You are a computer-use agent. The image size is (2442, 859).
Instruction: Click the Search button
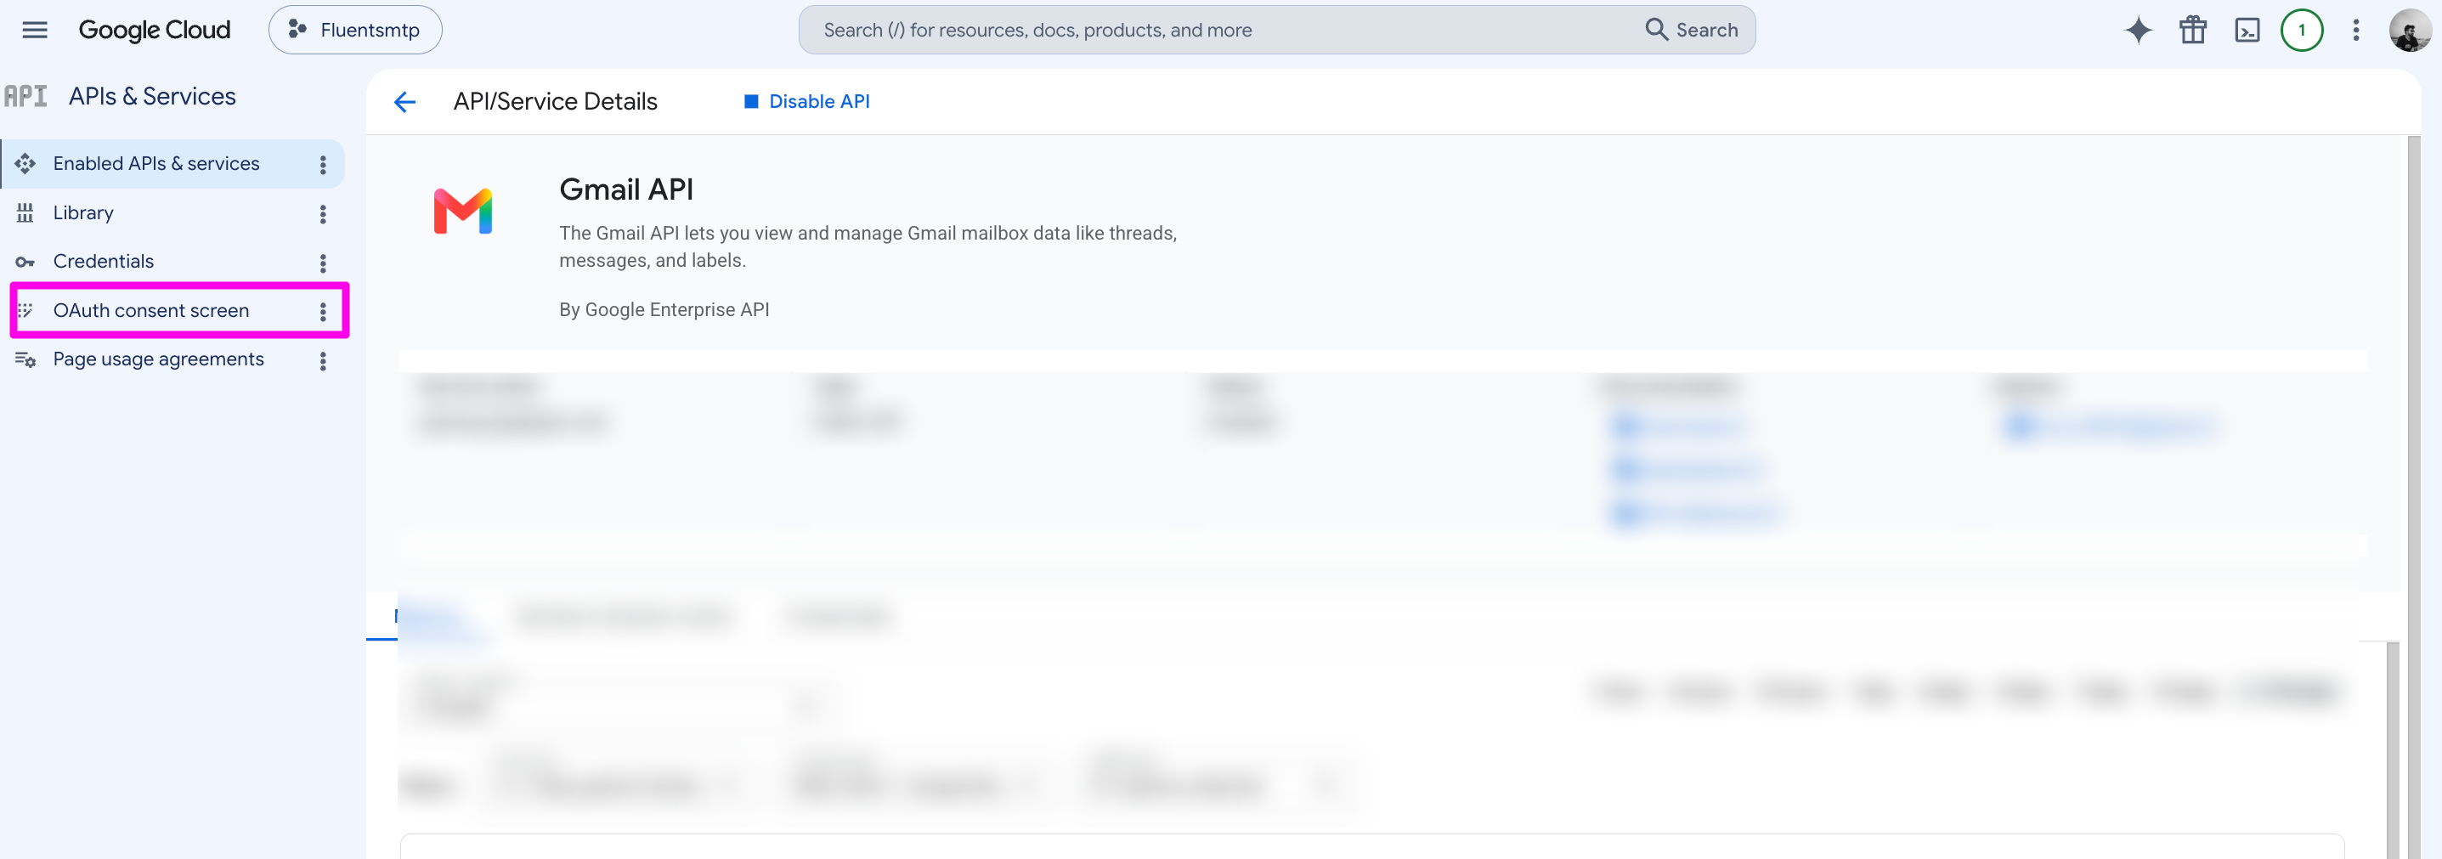[x=1692, y=31]
